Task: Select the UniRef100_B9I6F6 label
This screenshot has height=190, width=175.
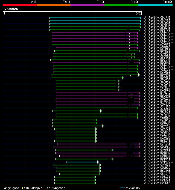Action: [x=157, y=159]
